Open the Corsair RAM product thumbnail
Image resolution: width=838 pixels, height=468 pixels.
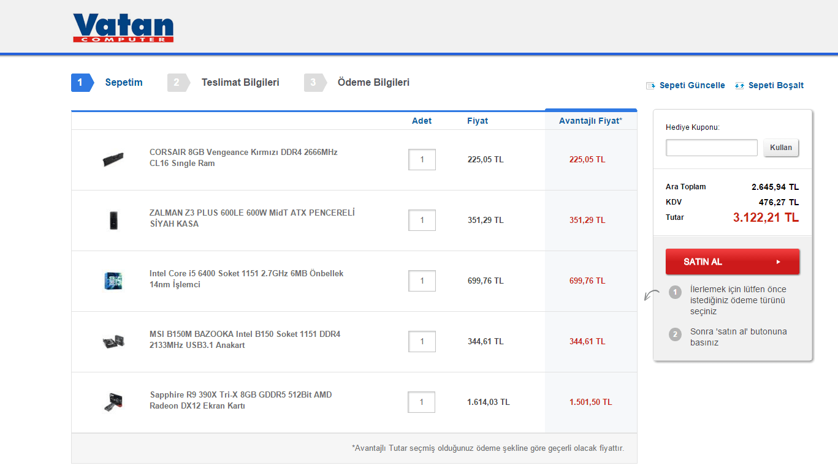coord(113,159)
